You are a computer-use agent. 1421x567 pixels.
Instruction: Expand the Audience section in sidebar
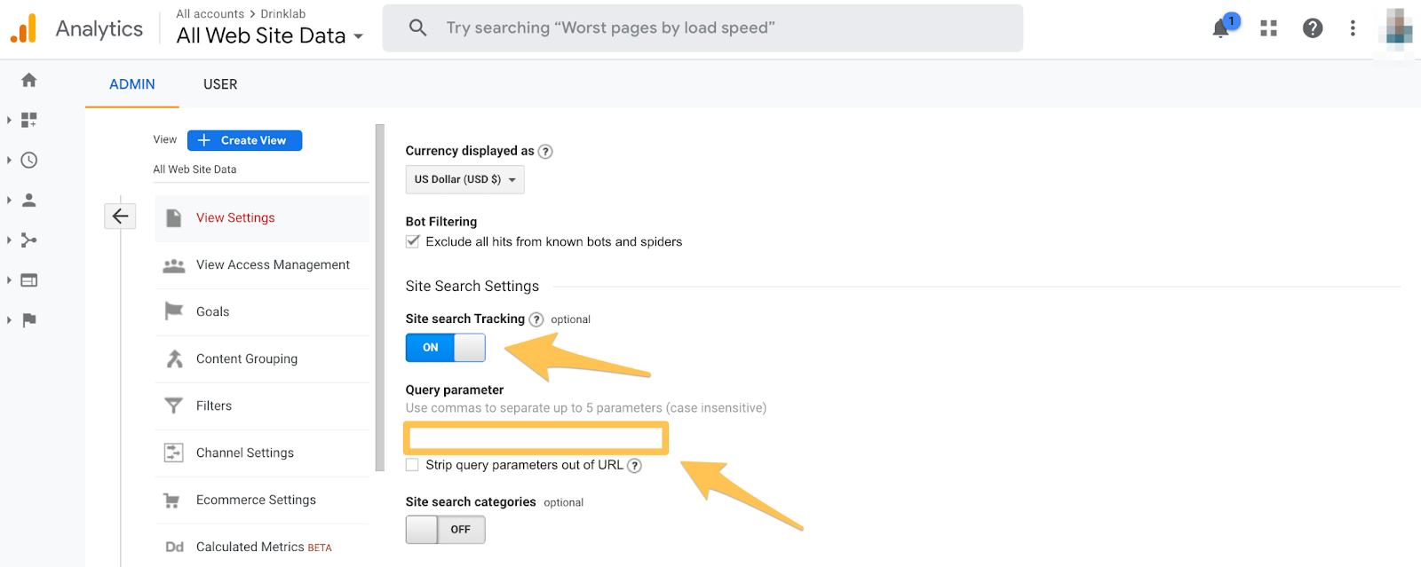click(x=28, y=201)
